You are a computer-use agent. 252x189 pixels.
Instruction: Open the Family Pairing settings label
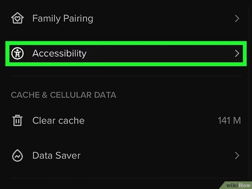[x=63, y=18]
